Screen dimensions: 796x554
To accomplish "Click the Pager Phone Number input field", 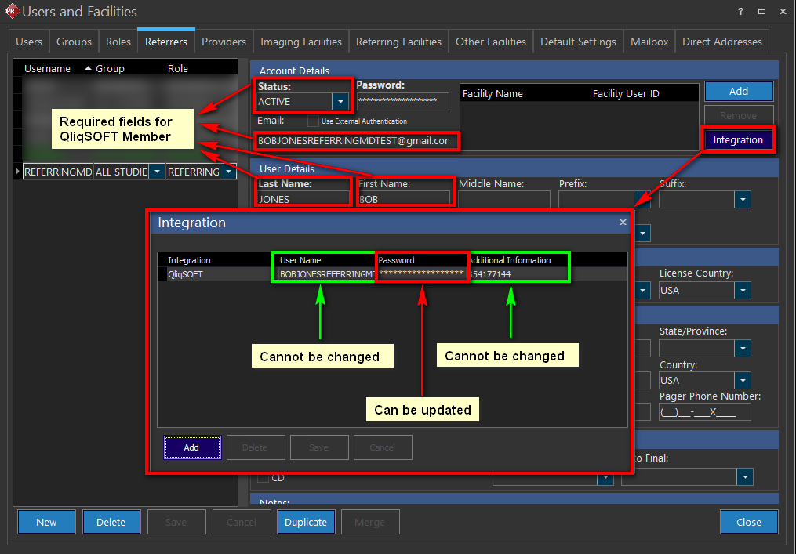I will click(704, 412).
